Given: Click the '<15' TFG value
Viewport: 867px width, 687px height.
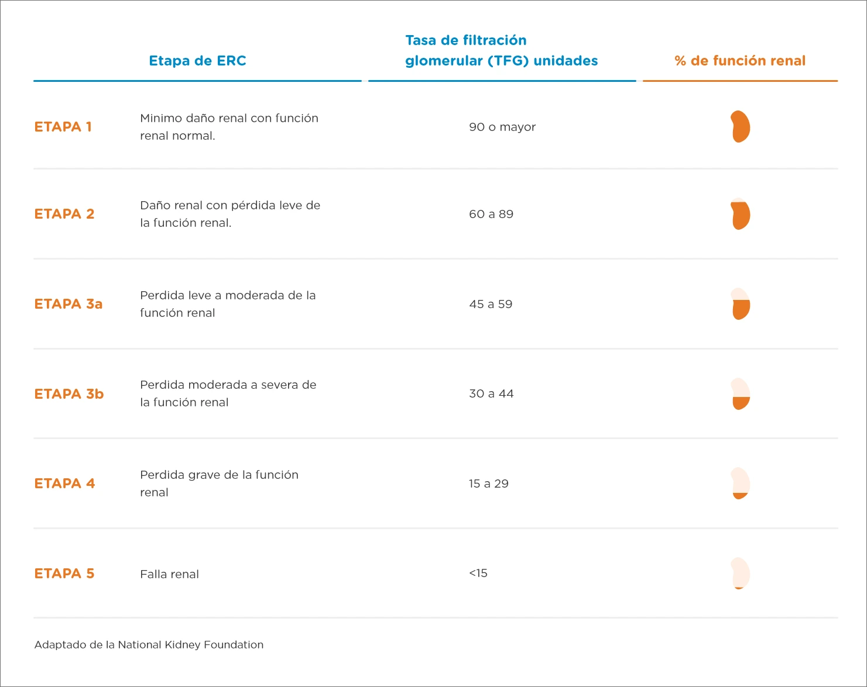Looking at the screenshot, I should 478,573.
